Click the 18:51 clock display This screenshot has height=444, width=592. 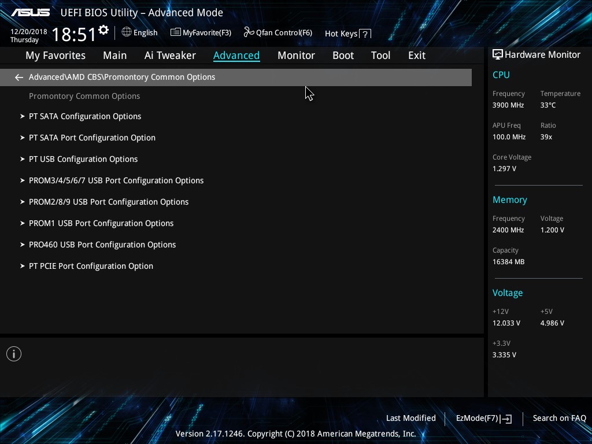tap(73, 34)
